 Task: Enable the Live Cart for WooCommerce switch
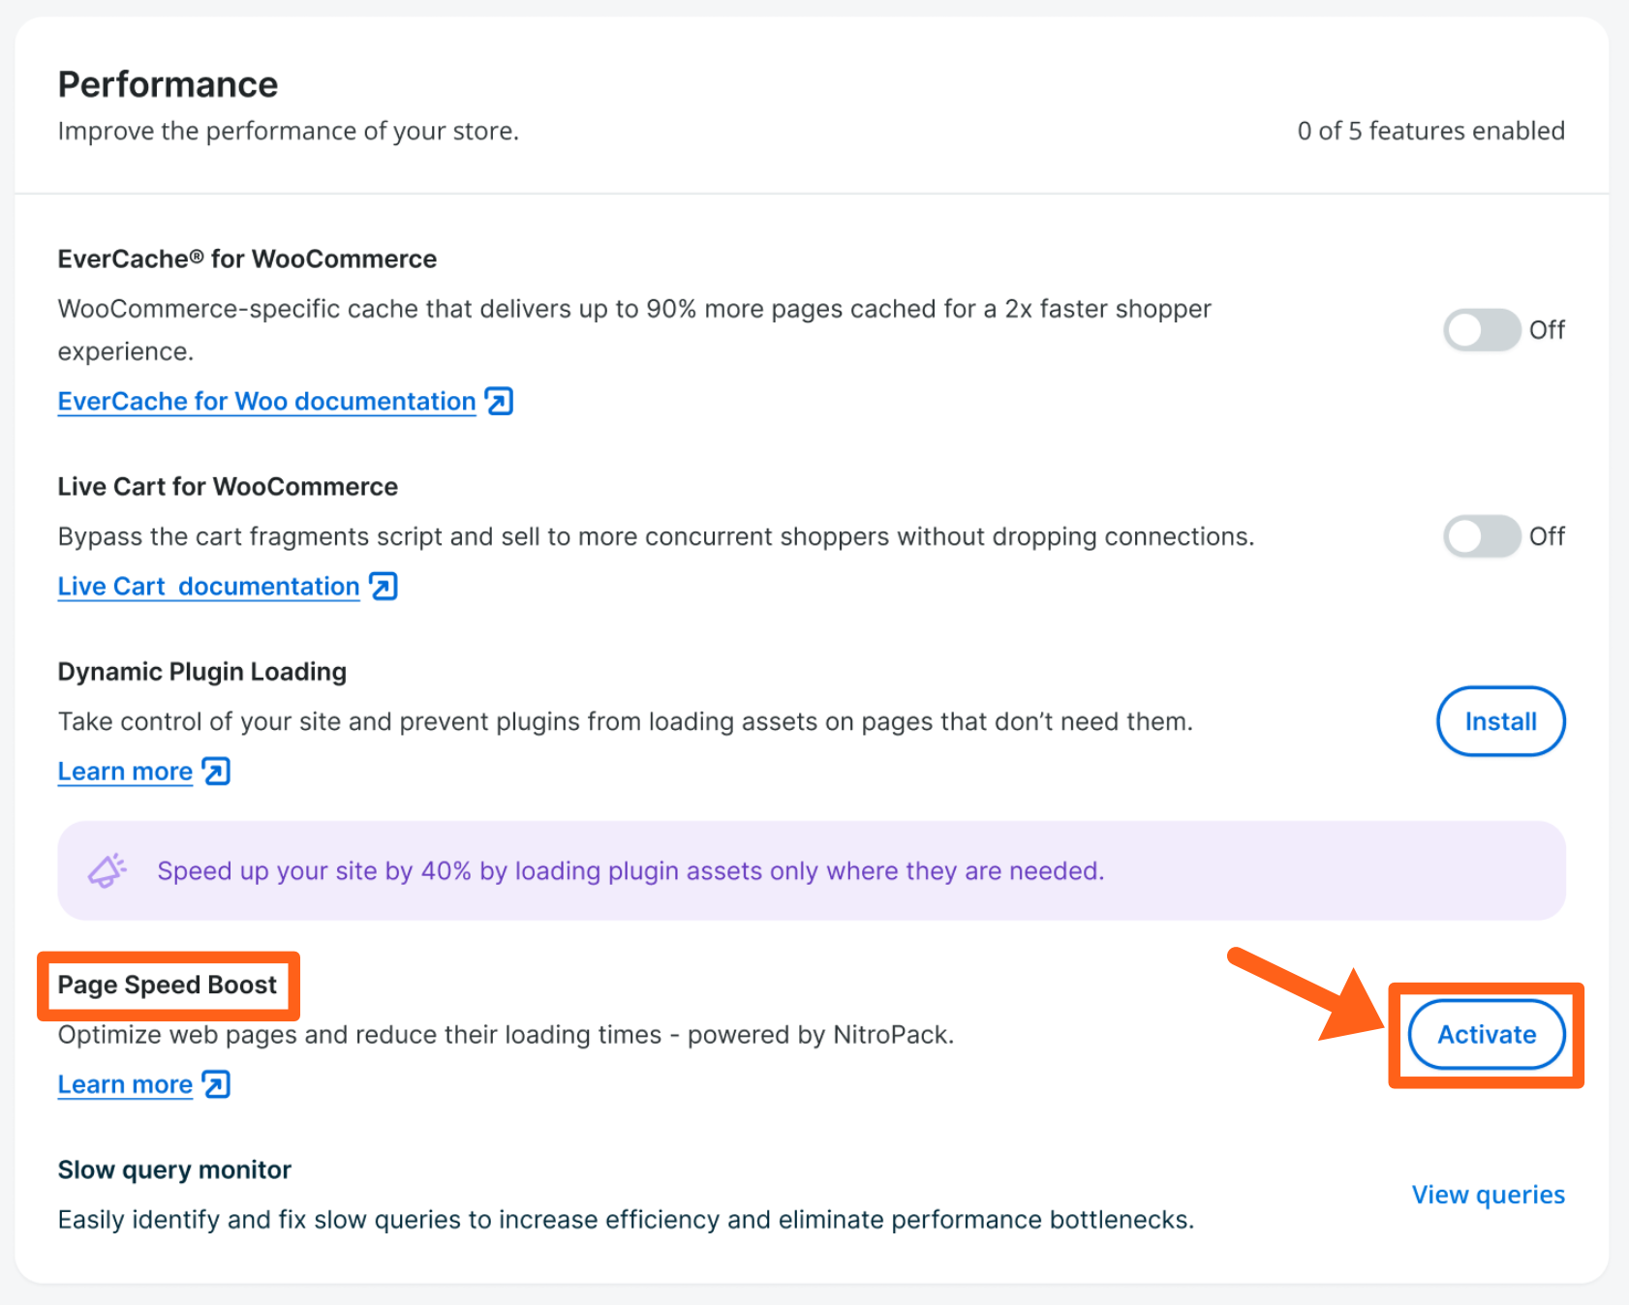tap(1481, 536)
